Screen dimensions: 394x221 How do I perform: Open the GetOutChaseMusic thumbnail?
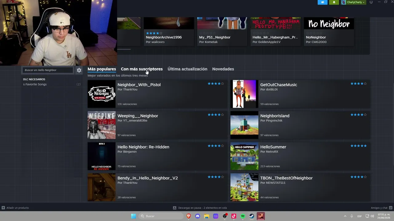[244, 94]
